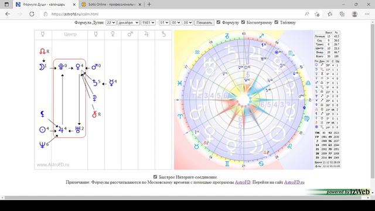Open the hour dropdown showing 01
The width and height of the screenshot is (375, 211).
click(x=164, y=22)
